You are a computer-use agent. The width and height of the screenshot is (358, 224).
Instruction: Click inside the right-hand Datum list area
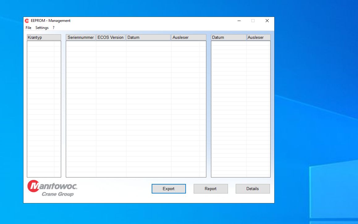(x=240, y=108)
